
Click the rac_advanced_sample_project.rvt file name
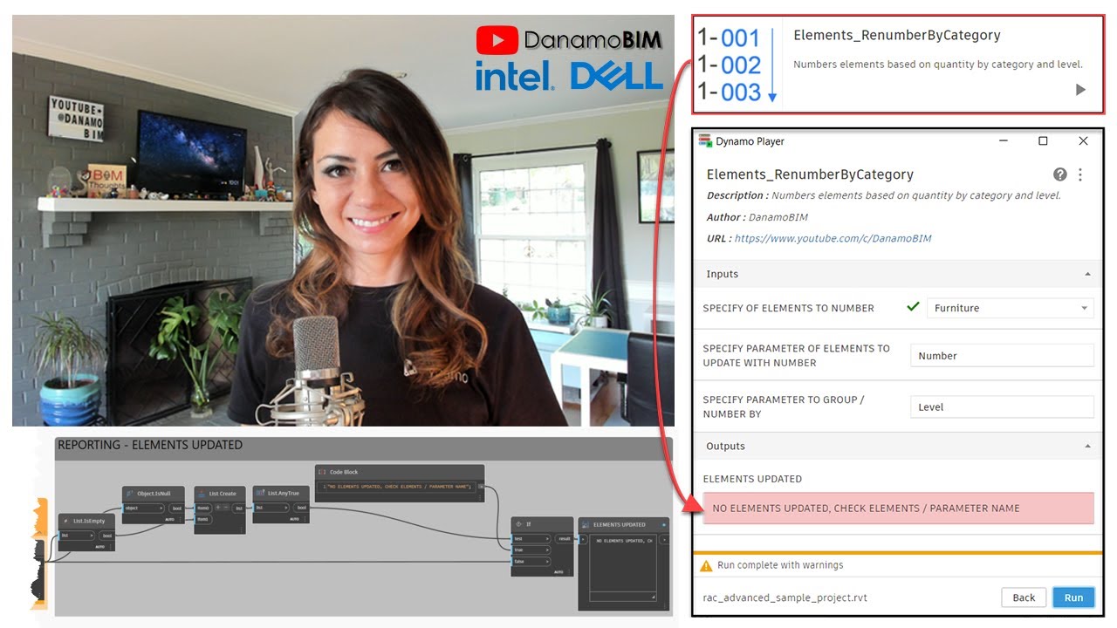[x=785, y=597]
